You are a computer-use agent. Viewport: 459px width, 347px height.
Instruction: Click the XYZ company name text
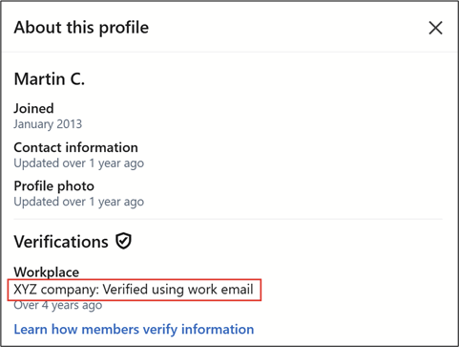[56, 290]
